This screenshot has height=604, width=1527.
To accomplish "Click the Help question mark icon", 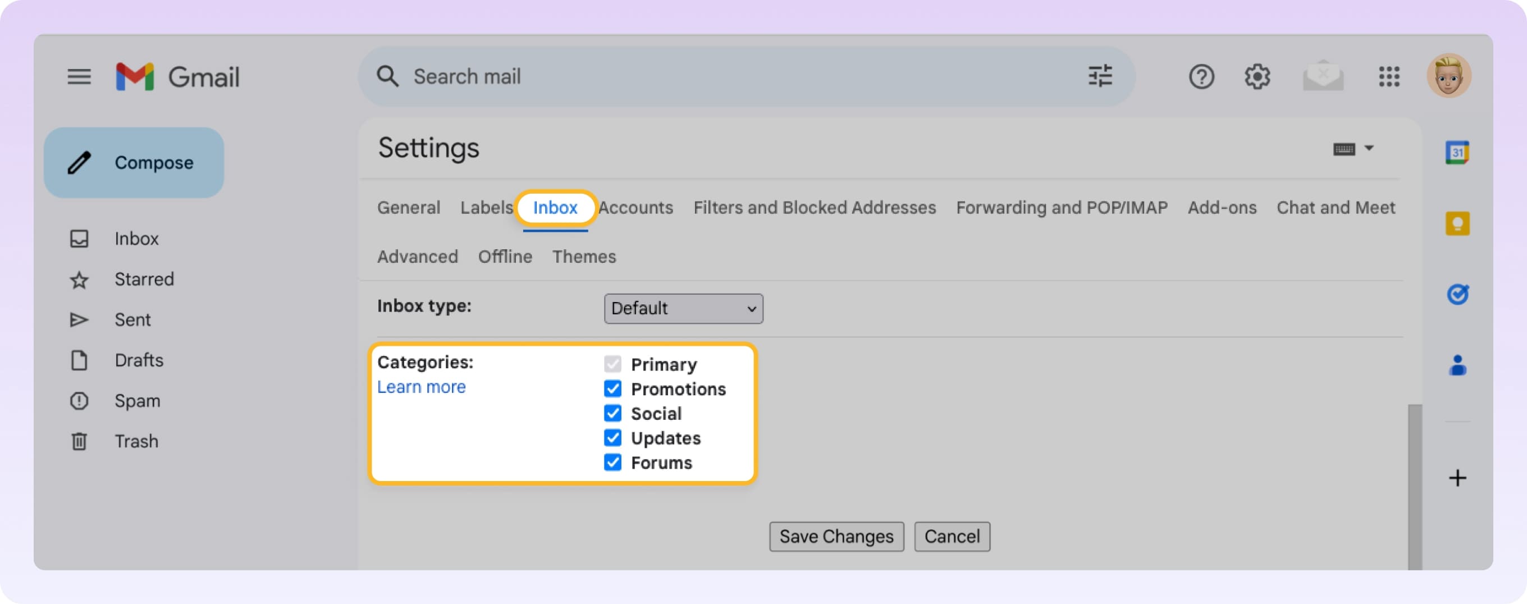I will [x=1201, y=76].
